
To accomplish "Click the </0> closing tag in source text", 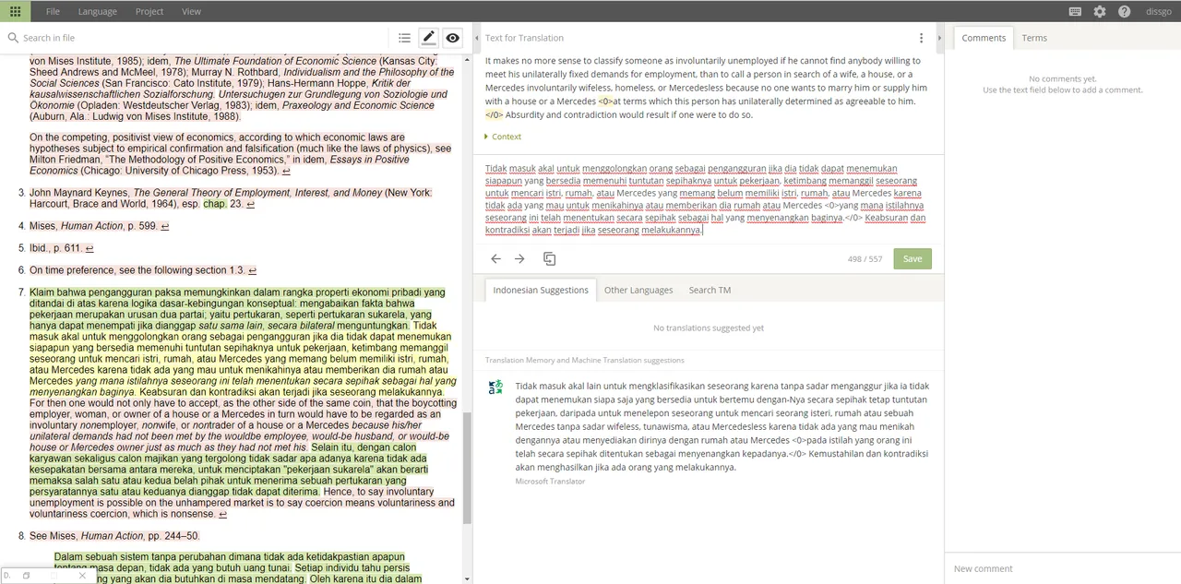I will click(495, 115).
